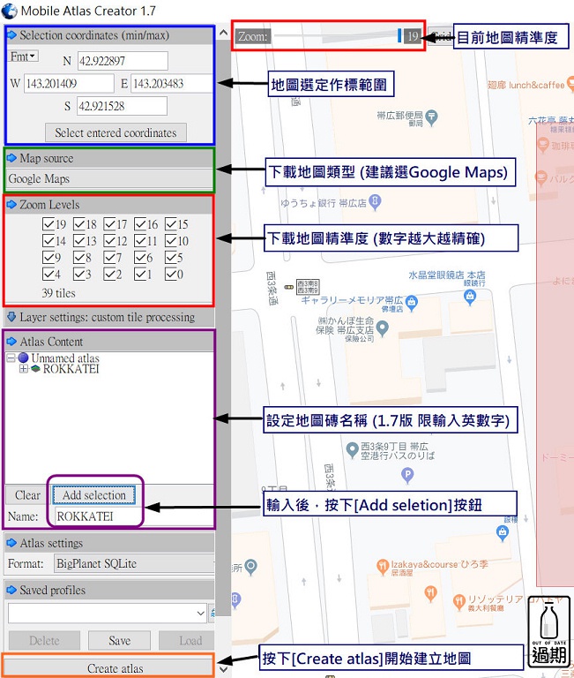Open the Saved profiles combo box
Viewport: 574px width, 678px height.
click(107, 614)
